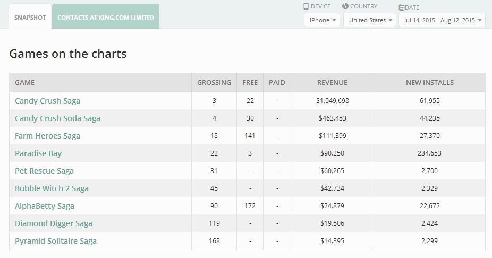Click the GROSSING column header
The width and height of the screenshot is (492, 258).
click(x=214, y=82)
